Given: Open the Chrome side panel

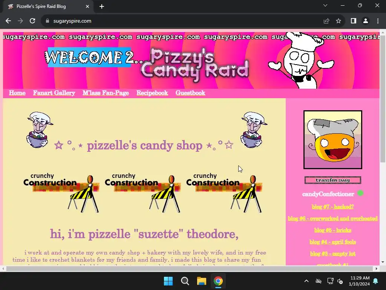Looking at the screenshot, I should 354,21.
